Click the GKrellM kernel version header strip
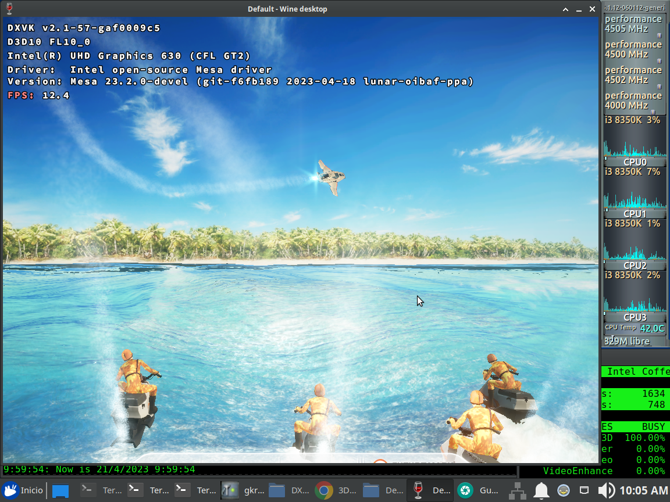Image resolution: width=670 pixels, height=502 pixels. [x=635, y=7]
